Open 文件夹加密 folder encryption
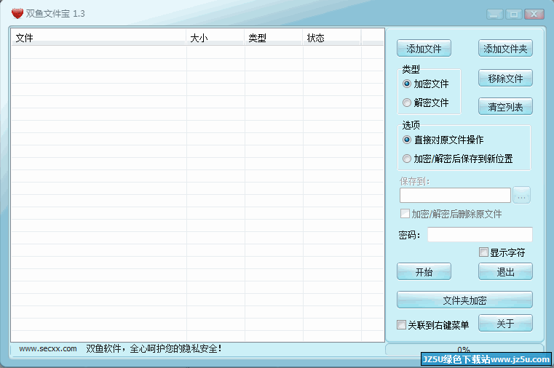554x368 pixels. [x=464, y=300]
